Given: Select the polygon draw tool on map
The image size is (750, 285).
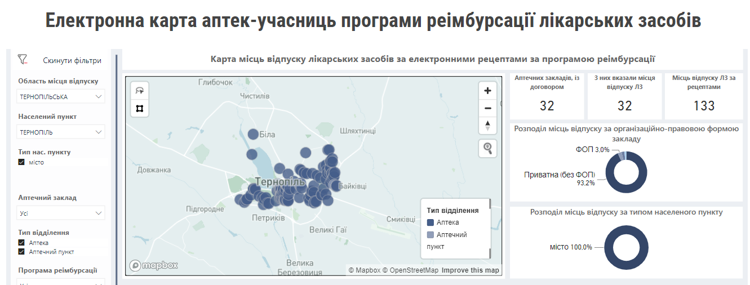Looking at the screenshot, I should [140, 108].
